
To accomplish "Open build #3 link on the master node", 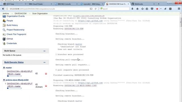I will click(36, 73).
